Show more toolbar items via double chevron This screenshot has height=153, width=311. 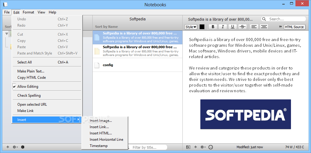tap(280, 27)
